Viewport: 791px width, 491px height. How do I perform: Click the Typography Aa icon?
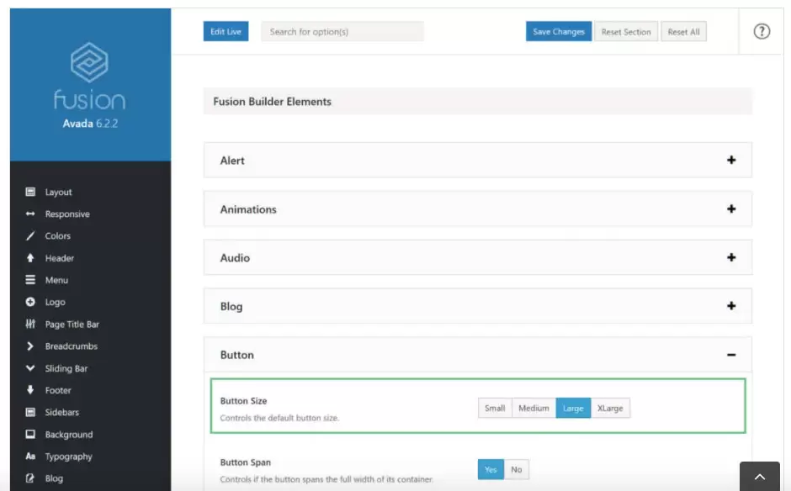coord(30,457)
